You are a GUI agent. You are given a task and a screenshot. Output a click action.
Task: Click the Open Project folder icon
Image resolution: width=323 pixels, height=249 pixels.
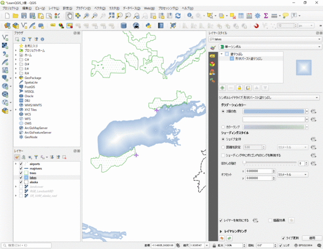[16, 16]
